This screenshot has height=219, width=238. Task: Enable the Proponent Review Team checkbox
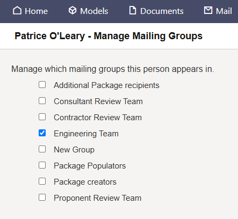[42, 198]
